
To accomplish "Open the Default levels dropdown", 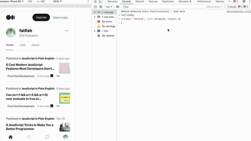I will pyautogui.click(x=214, y=7).
